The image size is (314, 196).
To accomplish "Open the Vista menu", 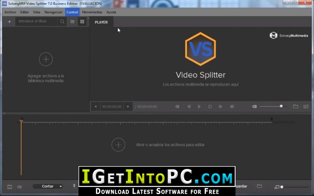I will click(x=37, y=12).
